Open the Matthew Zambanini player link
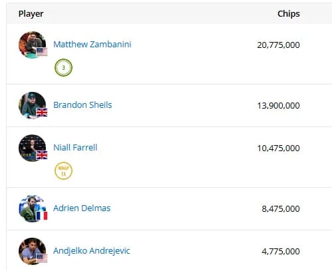The width and height of the screenshot is (332, 271). click(92, 45)
